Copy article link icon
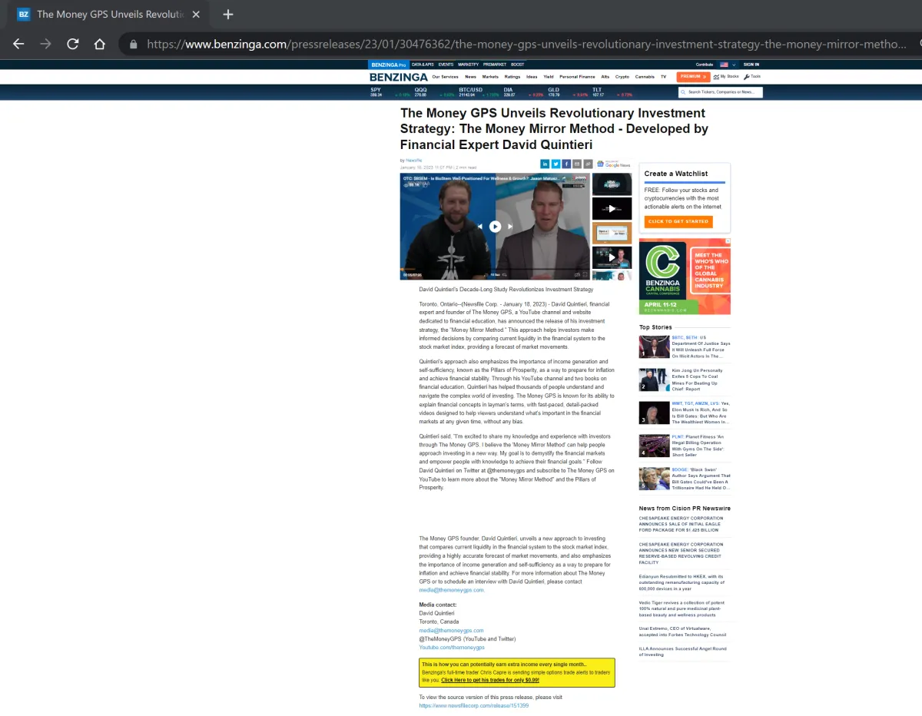 [x=588, y=164]
